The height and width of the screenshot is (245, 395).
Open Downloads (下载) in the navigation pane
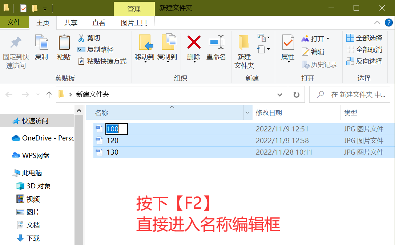click(x=33, y=238)
